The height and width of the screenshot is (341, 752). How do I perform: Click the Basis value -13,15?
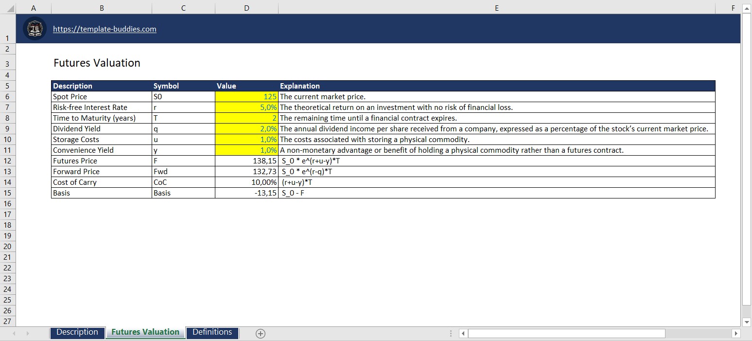246,193
